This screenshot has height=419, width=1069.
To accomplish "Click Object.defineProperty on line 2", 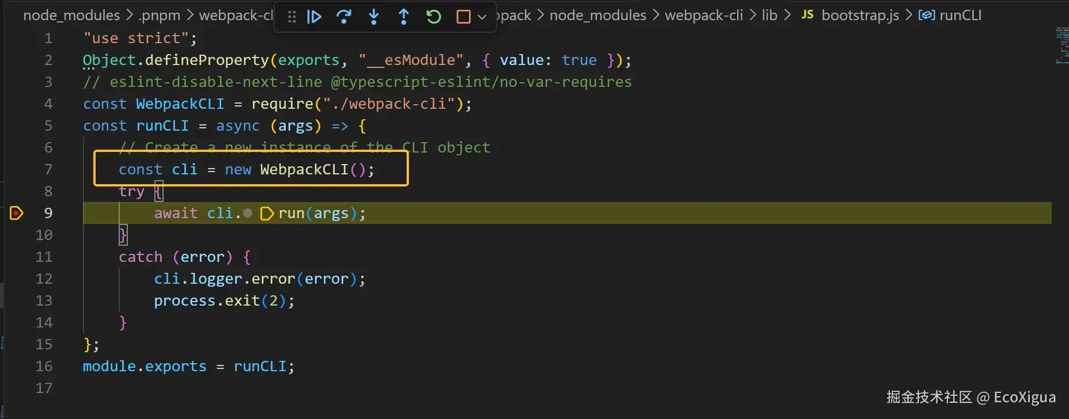I will click(176, 60).
